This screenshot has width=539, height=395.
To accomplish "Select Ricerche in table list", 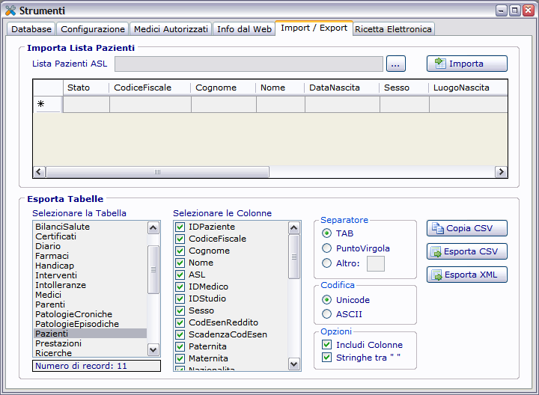I will [x=90, y=353].
